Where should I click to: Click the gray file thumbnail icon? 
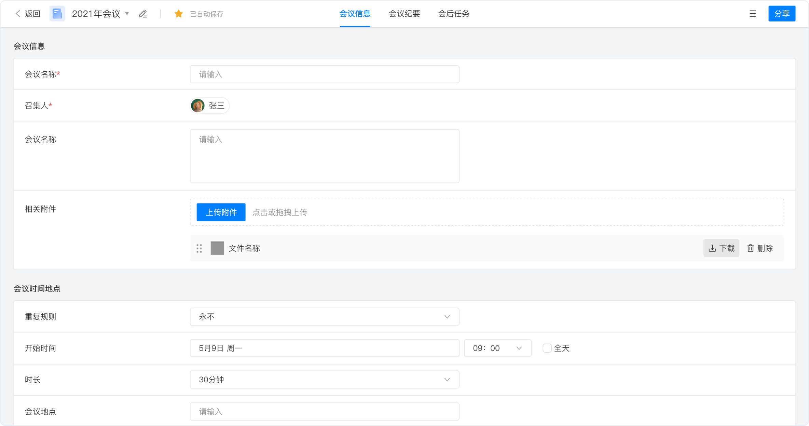[217, 248]
